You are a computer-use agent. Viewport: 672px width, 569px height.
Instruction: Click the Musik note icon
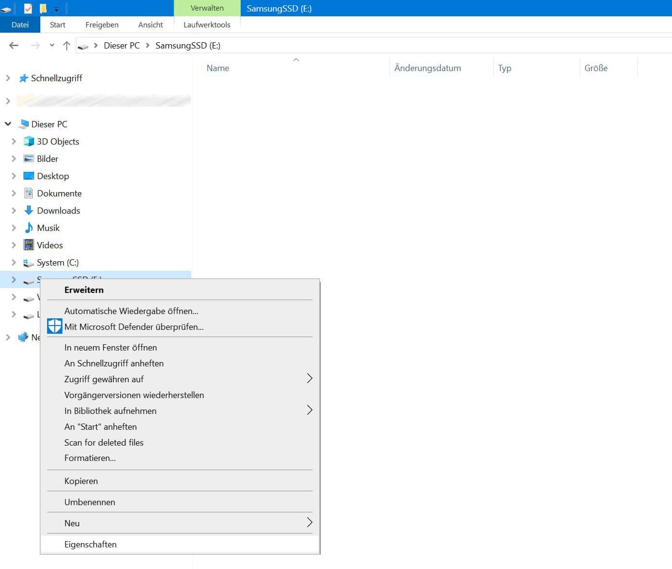[29, 228]
